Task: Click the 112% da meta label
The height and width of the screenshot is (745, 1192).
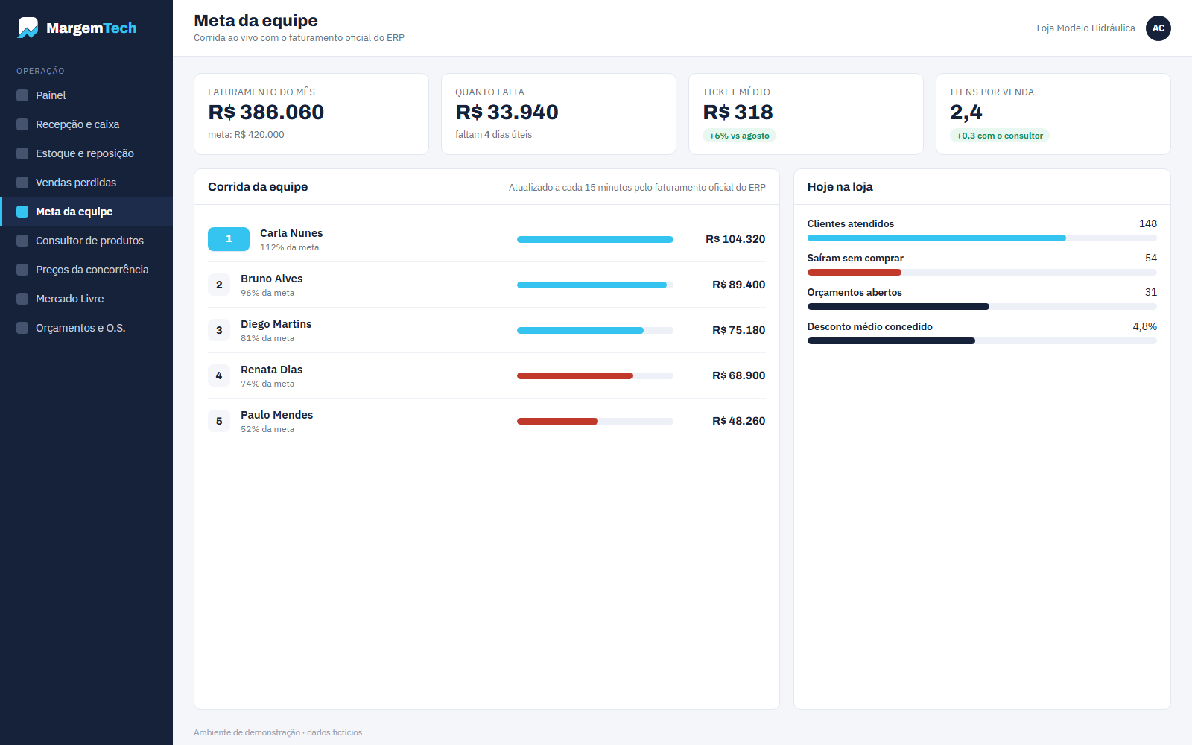Action: tap(289, 247)
